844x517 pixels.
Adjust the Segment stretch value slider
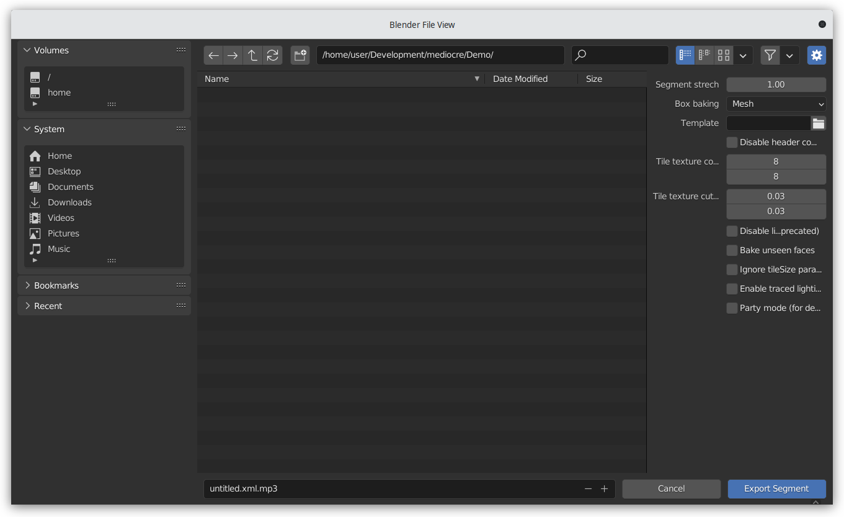pyautogui.click(x=776, y=84)
